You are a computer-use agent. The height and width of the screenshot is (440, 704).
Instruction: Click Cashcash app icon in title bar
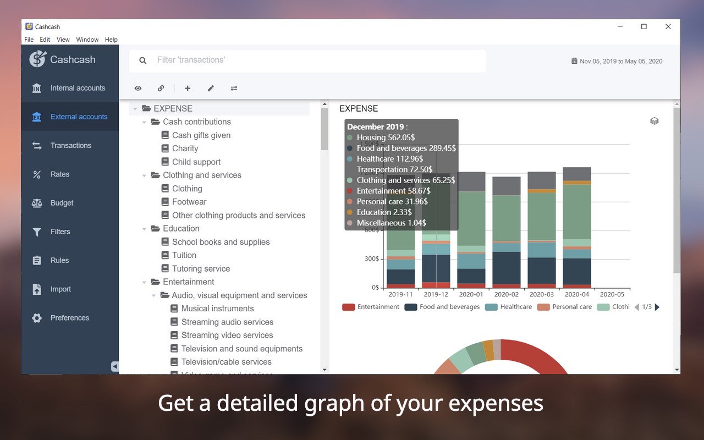(29, 26)
